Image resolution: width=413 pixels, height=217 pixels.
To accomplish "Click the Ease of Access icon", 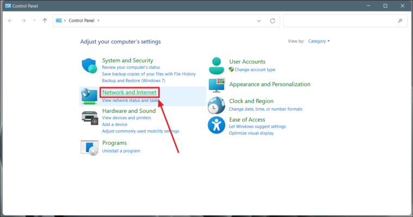I will click(216, 125).
